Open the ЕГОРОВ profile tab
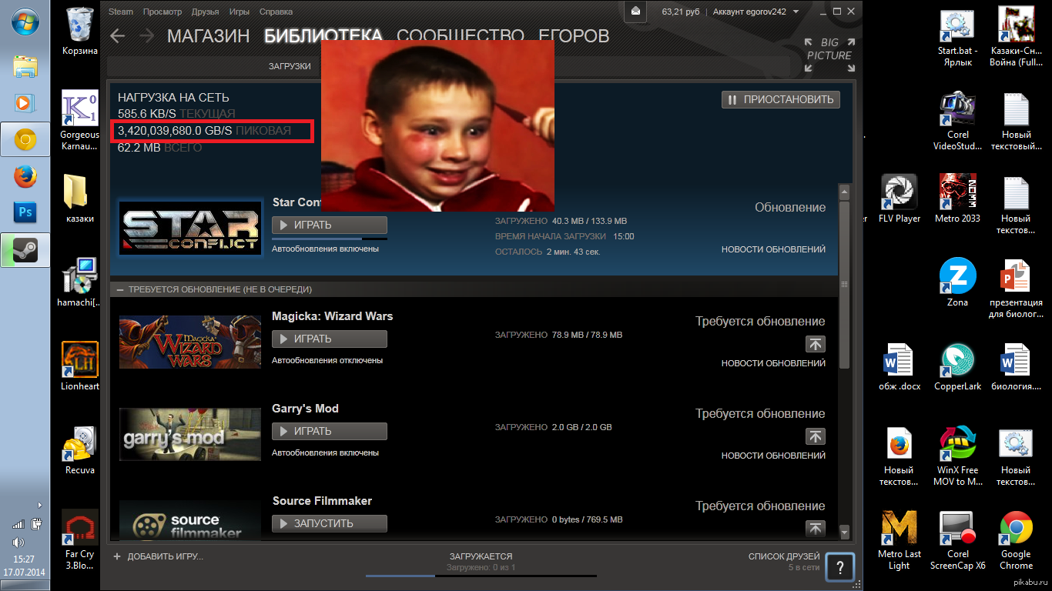The image size is (1052, 591). click(574, 36)
